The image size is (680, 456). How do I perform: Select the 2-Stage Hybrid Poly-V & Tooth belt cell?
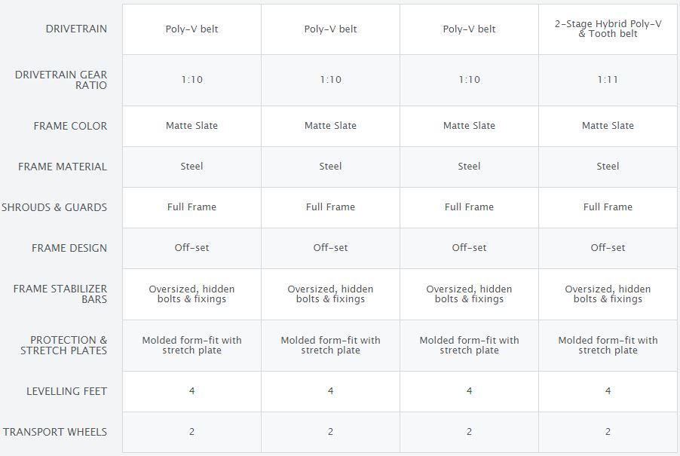click(x=608, y=29)
